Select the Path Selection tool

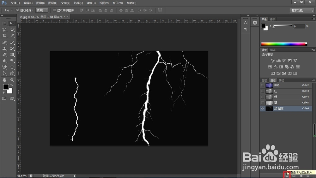4,73
